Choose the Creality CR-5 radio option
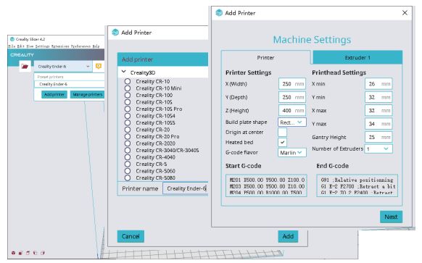 pos(128,164)
